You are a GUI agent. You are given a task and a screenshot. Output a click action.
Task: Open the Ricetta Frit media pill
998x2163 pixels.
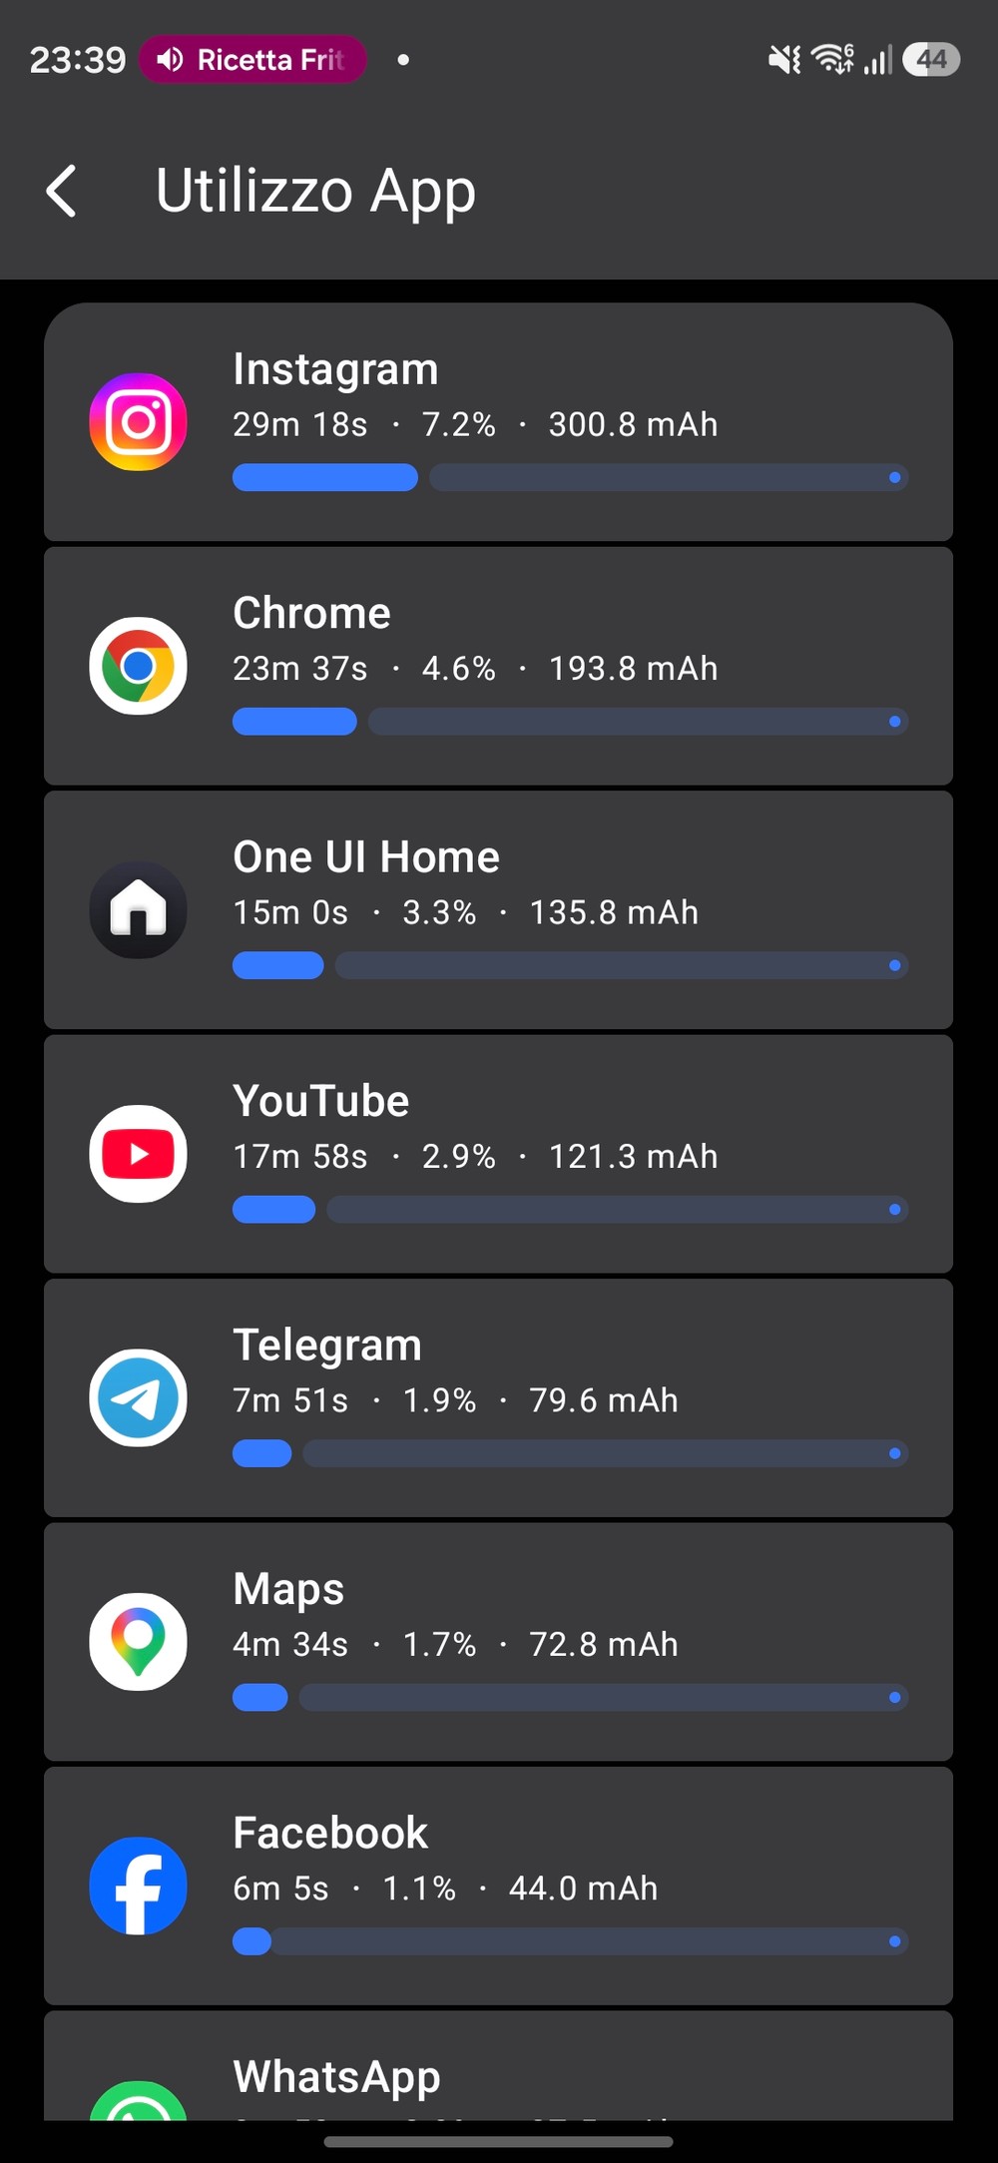[252, 60]
